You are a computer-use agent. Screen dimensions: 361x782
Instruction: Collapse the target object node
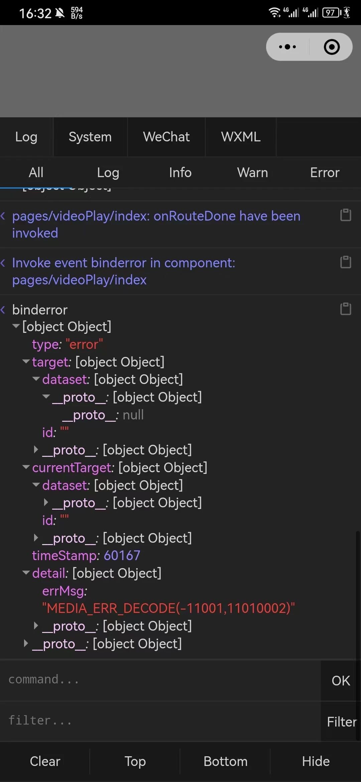point(26,361)
